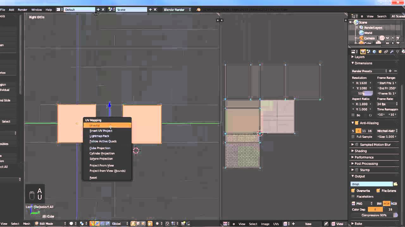The width and height of the screenshot is (405, 227).
Task: Click the Blender logo icon in header
Action: coord(198,10)
